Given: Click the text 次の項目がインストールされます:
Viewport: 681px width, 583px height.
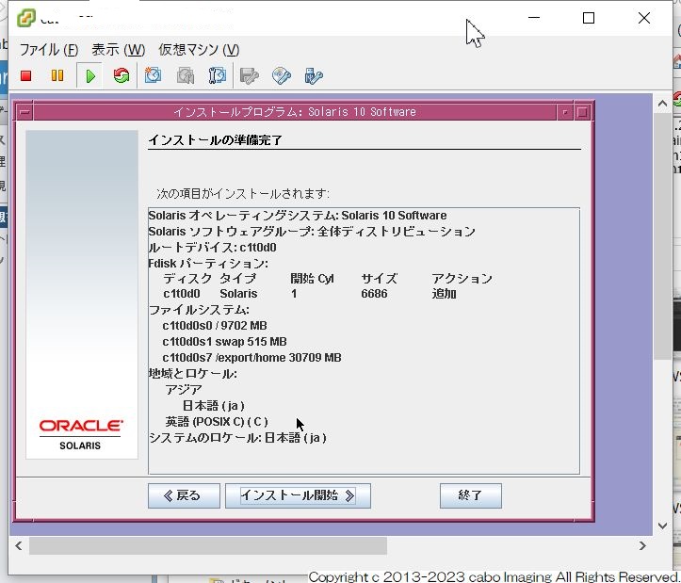Looking at the screenshot, I should tap(243, 194).
